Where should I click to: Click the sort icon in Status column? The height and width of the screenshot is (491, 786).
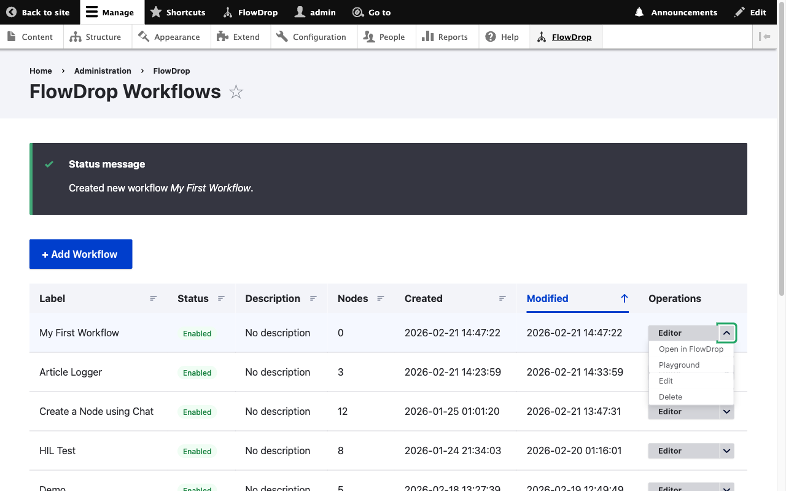point(221,299)
